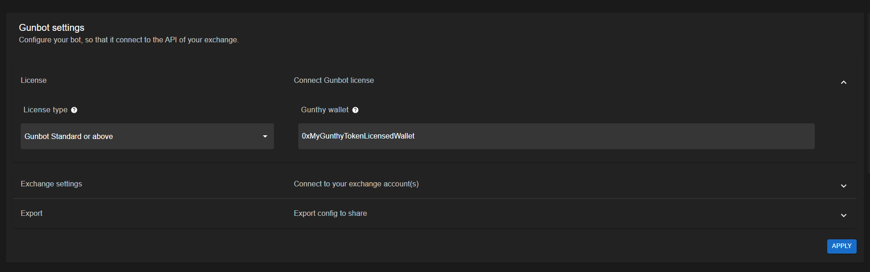This screenshot has width=870, height=272.
Task: Expand the Export section via its chevron
Action: pyautogui.click(x=844, y=215)
